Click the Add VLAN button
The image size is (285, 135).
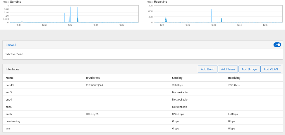271,69
